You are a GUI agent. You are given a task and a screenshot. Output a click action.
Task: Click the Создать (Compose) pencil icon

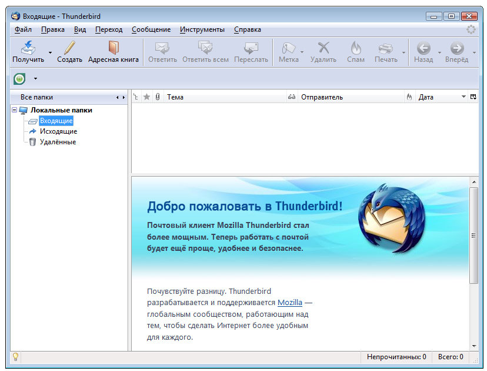69,48
